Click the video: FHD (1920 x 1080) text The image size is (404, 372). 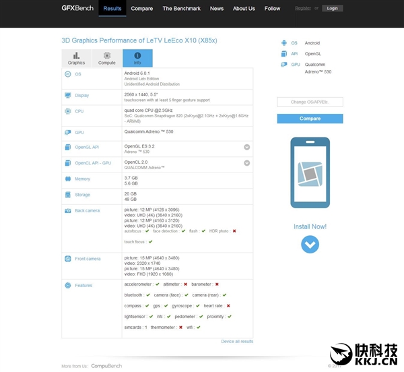149,274
